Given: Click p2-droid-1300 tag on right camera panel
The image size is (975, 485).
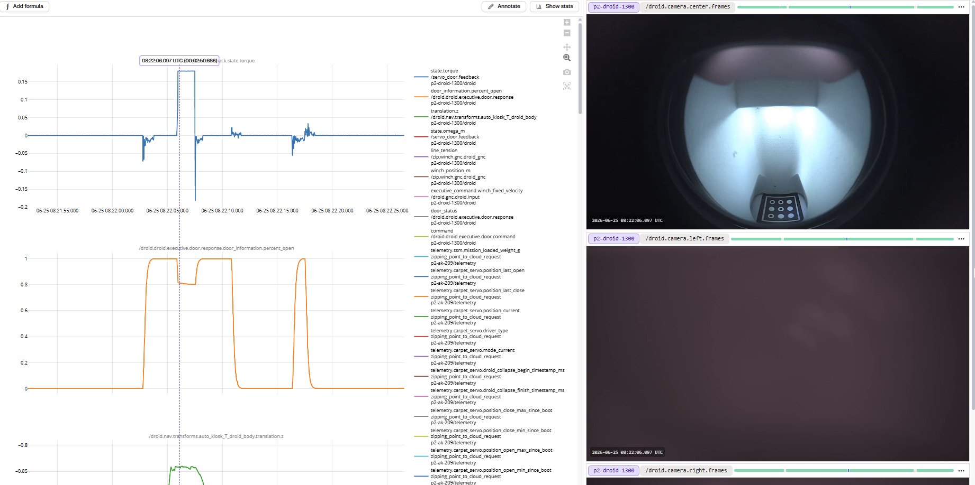Looking at the screenshot, I should [613, 470].
